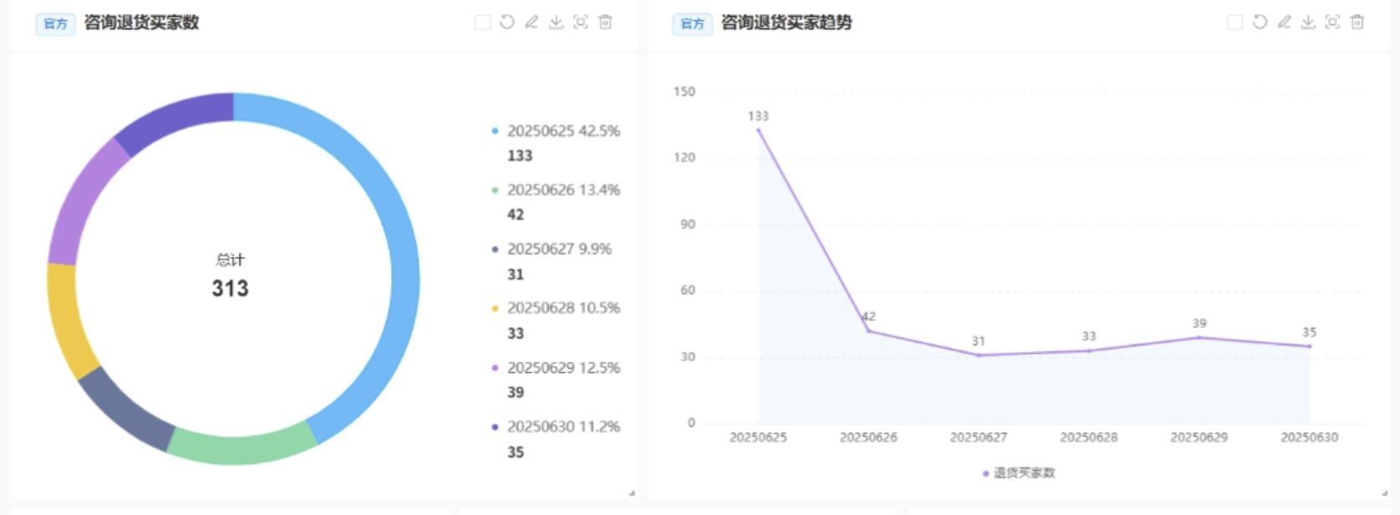This screenshot has height=515, width=1400.
Task: Toggle the 20250625 42.5% legend entry
Action: click(x=563, y=131)
